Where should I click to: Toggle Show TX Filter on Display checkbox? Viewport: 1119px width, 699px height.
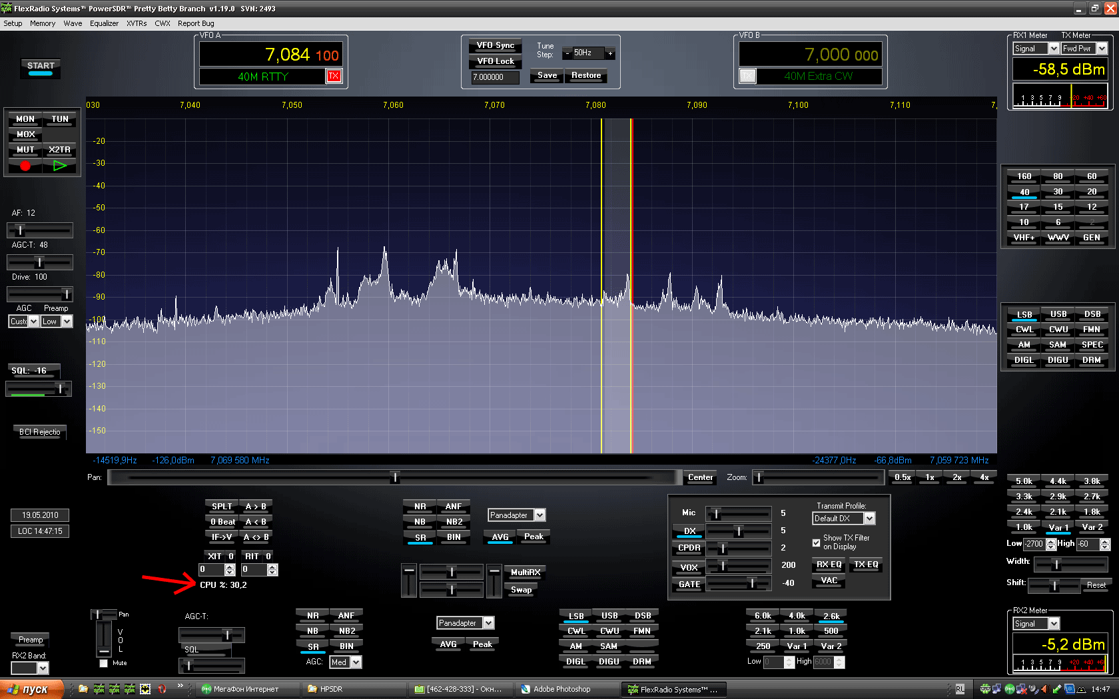pos(817,543)
